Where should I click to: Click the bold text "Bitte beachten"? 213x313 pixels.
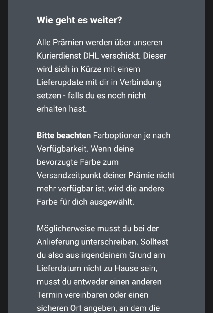point(64,136)
